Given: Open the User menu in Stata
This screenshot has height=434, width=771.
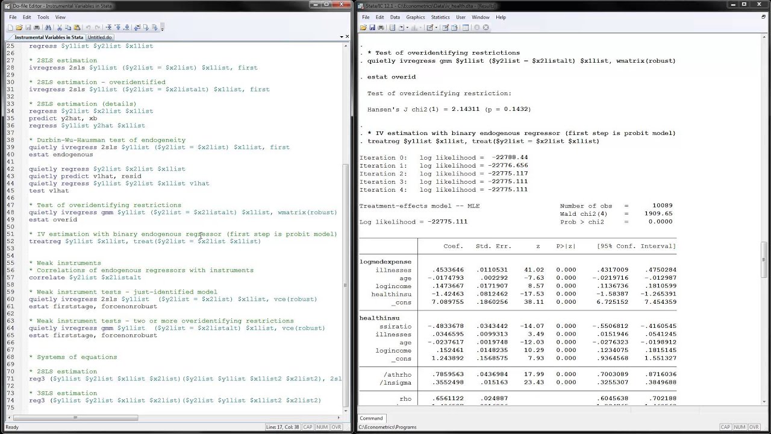Looking at the screenshot, I should pos(461,17).
